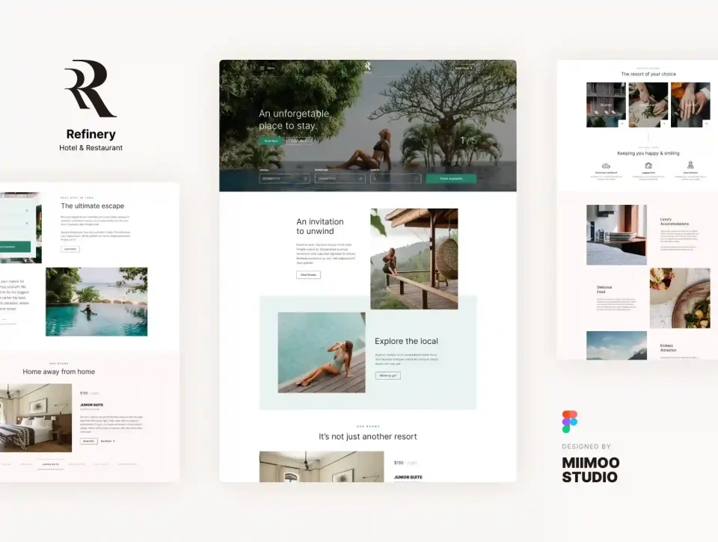Click the hamburger Menu icon in the hero header
This screenshot has height=542, width=718.
pos(262,68)
